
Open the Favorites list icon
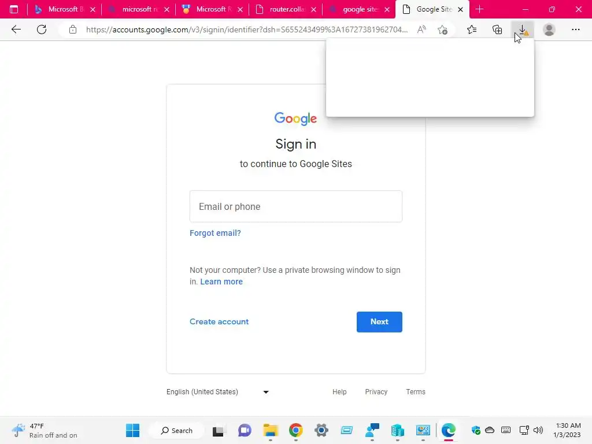[472, 29]
